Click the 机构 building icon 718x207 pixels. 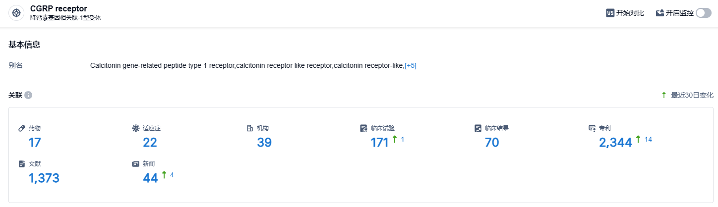click(250, 128)
